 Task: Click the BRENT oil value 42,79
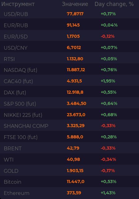[73, 148]
